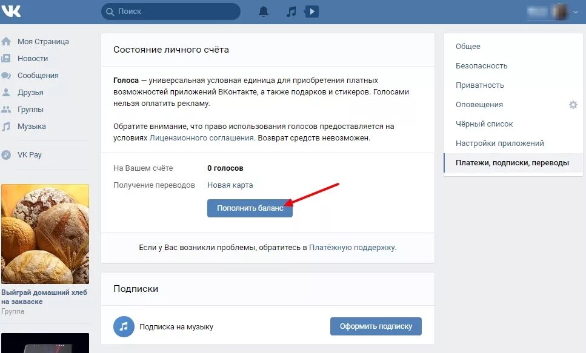This screenshot has width=586, height=353.
Task: Open Платёжную поддержку link
Action: [x=351, y=247]
